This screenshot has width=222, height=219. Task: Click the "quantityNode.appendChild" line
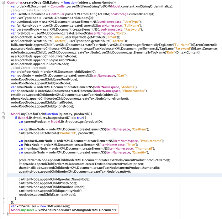75,171
